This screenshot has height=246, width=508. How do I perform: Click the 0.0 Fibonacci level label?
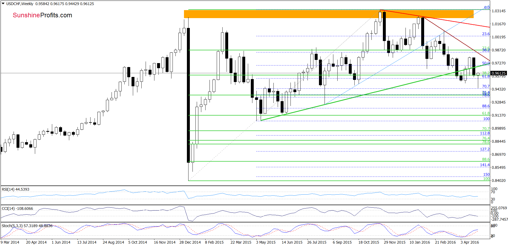(487, 7)
